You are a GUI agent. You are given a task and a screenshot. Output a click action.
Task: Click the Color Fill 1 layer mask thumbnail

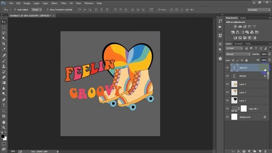tap(244, 109)
